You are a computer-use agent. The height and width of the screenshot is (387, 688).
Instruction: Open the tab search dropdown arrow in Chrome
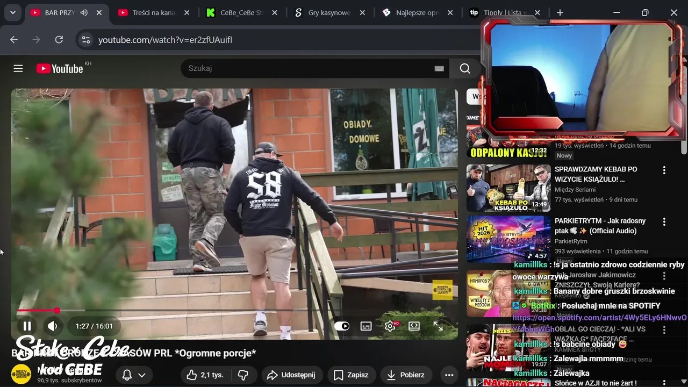tap(12, 12)
